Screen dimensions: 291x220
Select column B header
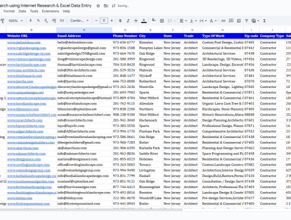click(x=31, y=30)
